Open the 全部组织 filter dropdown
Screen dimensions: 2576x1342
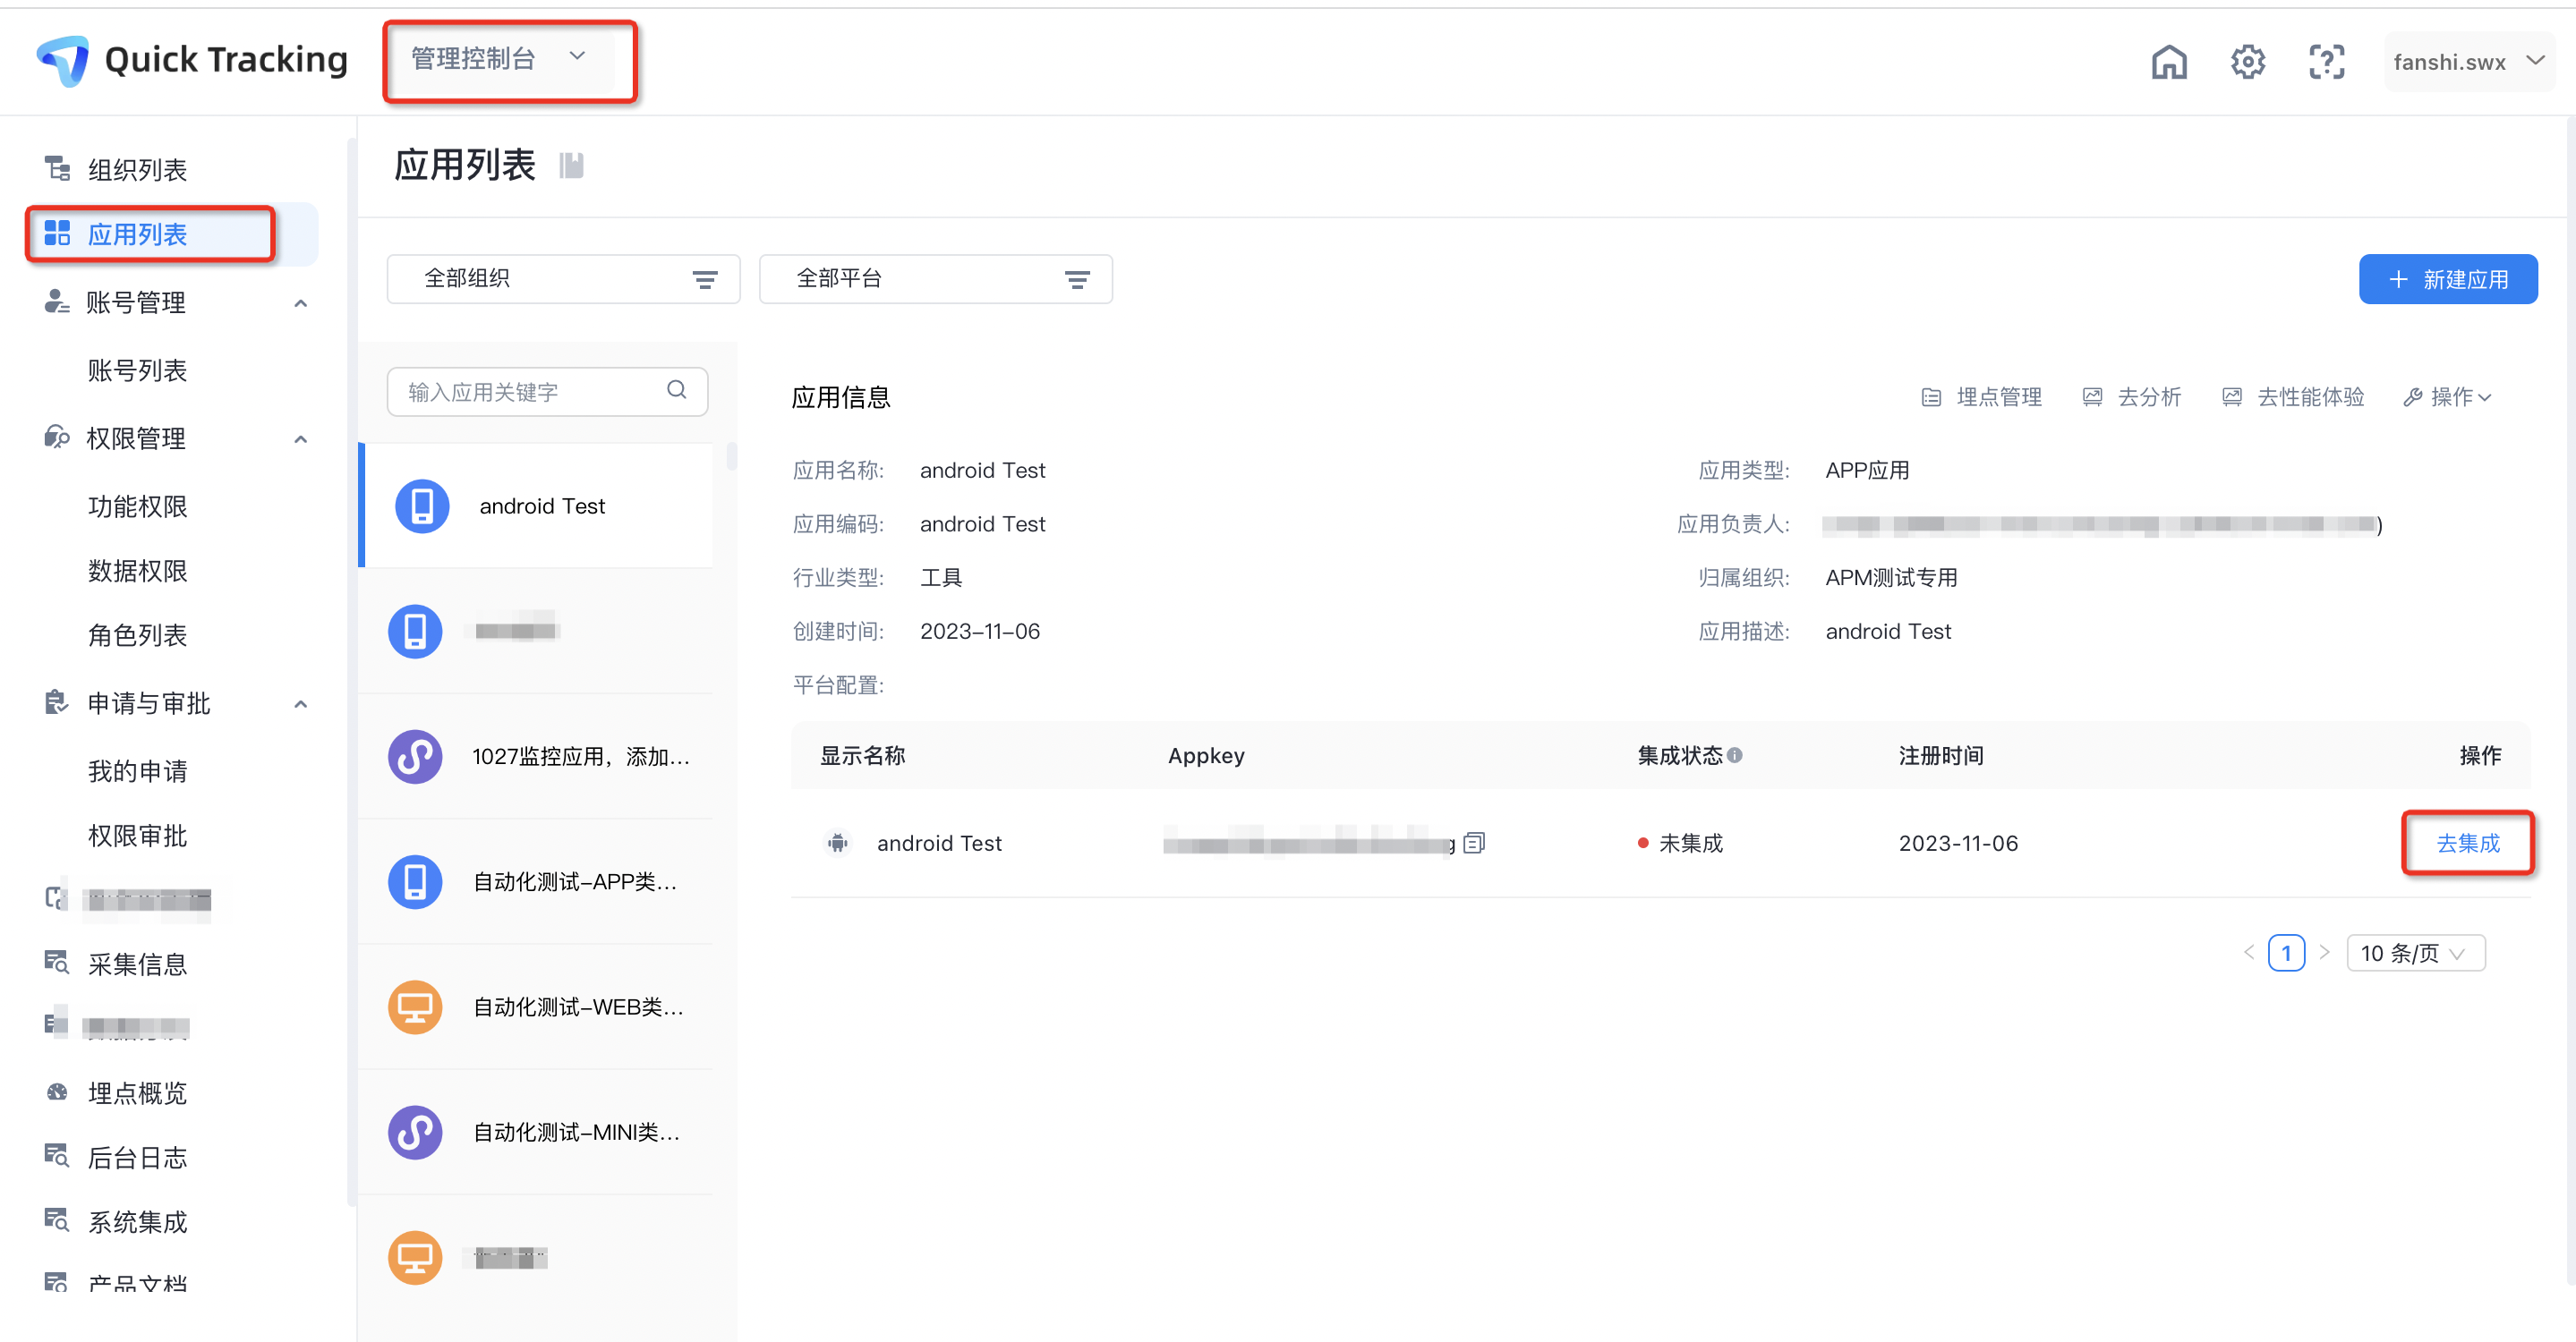coord(563,279)
